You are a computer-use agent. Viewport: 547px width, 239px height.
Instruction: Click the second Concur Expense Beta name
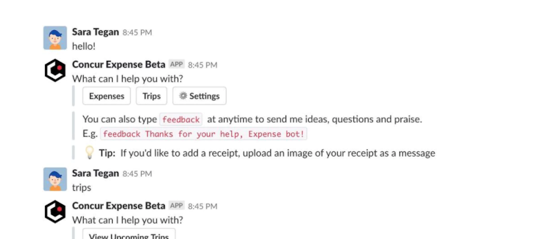(119, 206)
